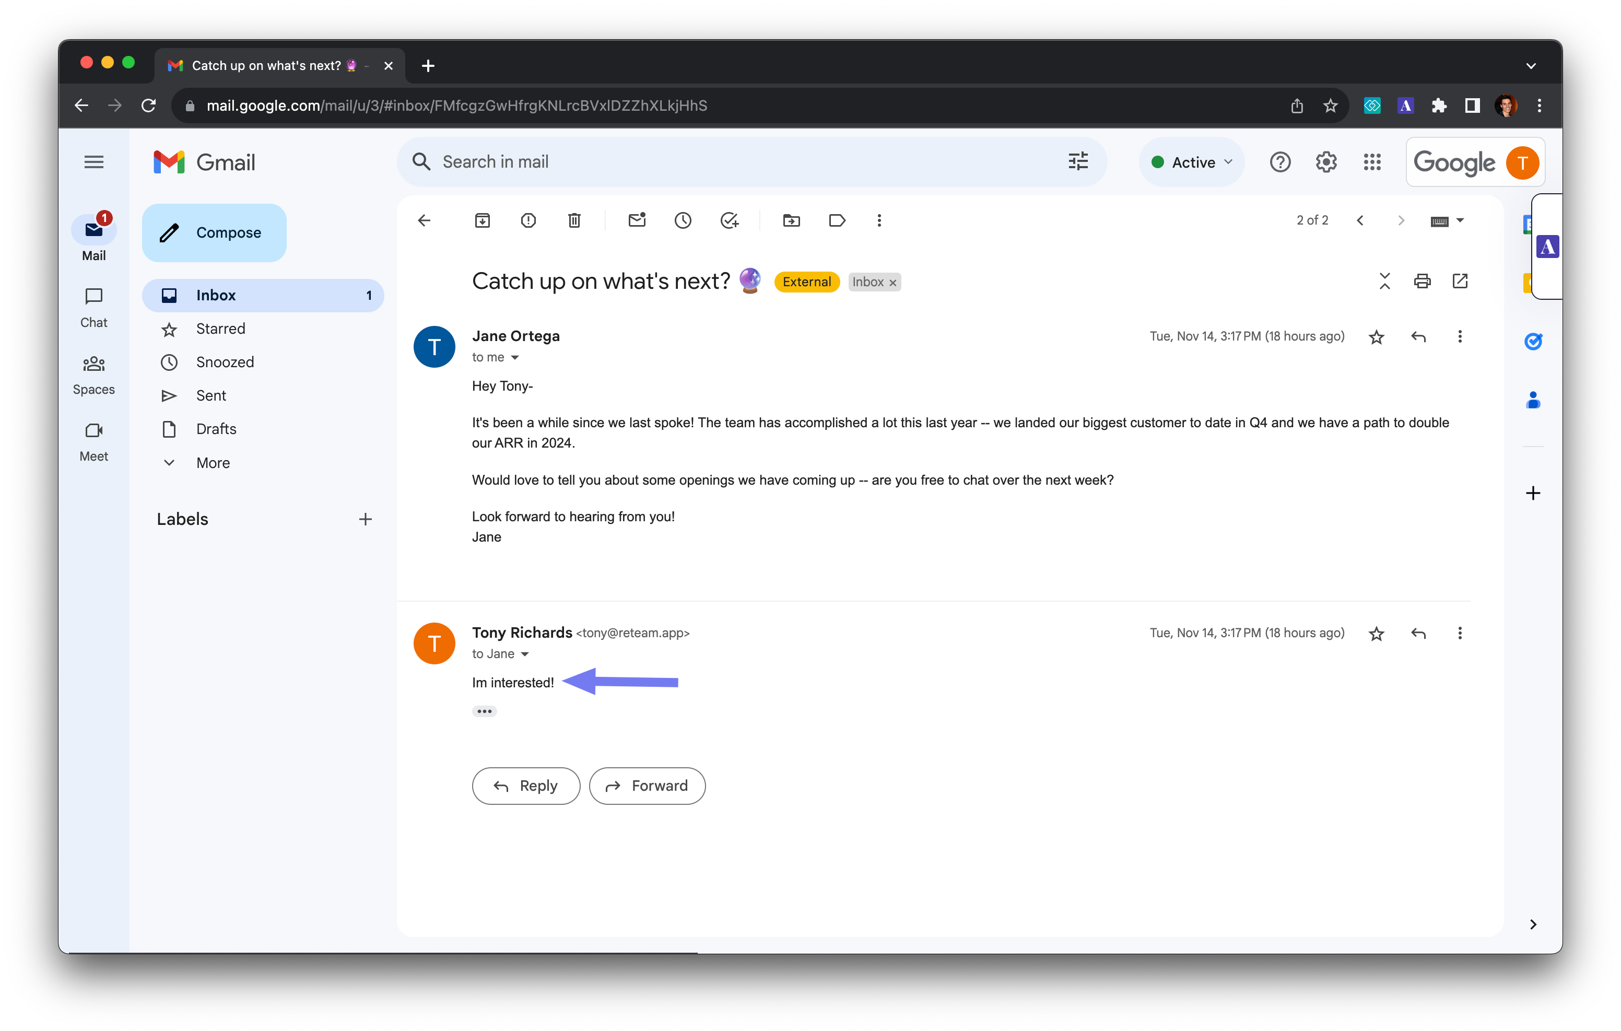Remove the Inbox label with x

(x=892, y=283)
